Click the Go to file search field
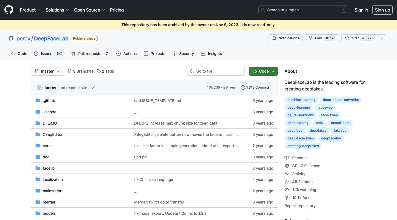Image resolution: width=397 pixels, height=220 pixels. point(215,71)
